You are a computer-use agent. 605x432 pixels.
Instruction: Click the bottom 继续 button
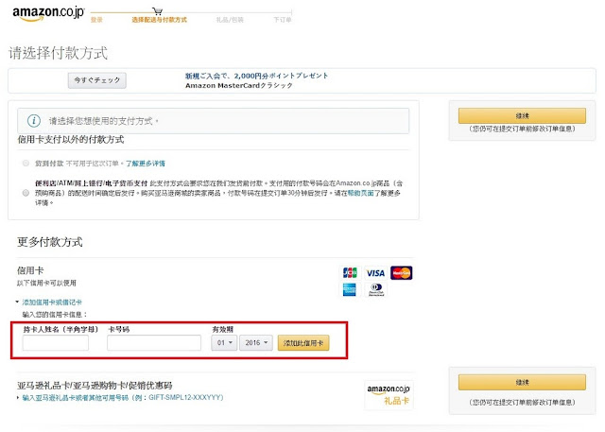point(522,382)
